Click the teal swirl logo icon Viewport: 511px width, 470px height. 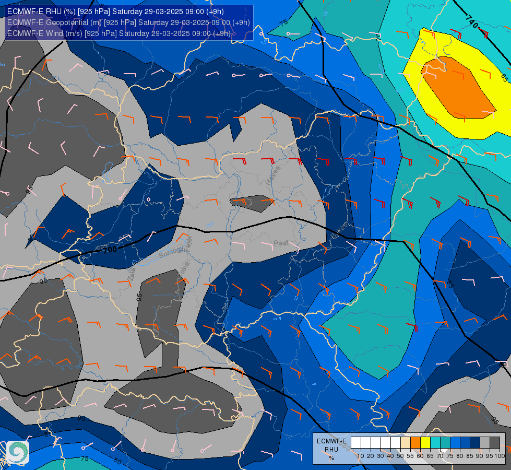(x=18, y=452)
